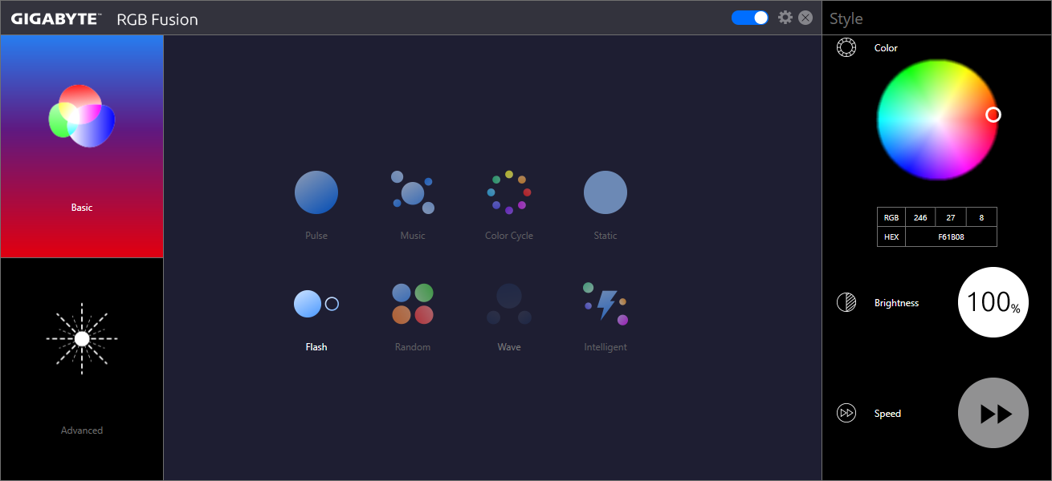Choose the Random color effect icon
Screen dimensions: 1052x481
click(412, 304)
